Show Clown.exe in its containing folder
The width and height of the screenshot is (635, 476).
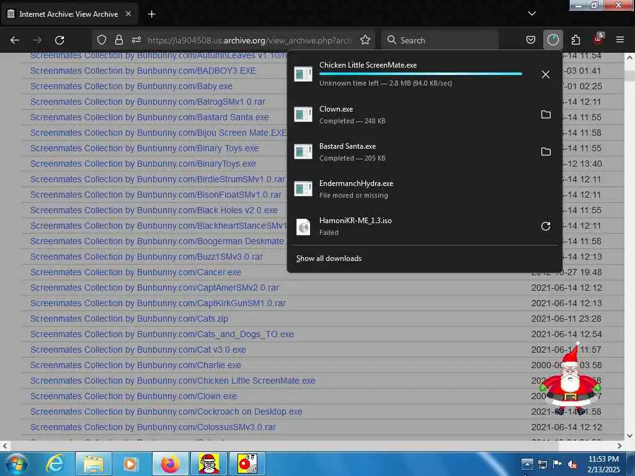(546, 115)
